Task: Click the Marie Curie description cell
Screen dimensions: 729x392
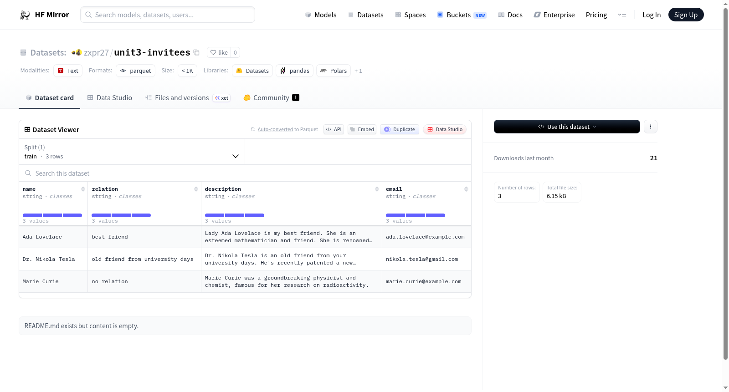Action: point(292,281)
